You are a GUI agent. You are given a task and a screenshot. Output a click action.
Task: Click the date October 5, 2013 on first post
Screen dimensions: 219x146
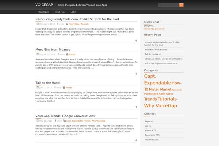[x=47, y=24]
